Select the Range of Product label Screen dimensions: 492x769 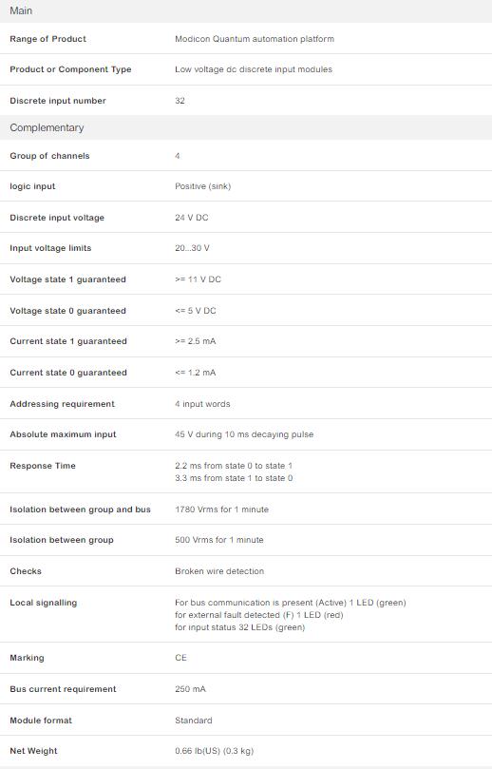(x=47, y=39)
